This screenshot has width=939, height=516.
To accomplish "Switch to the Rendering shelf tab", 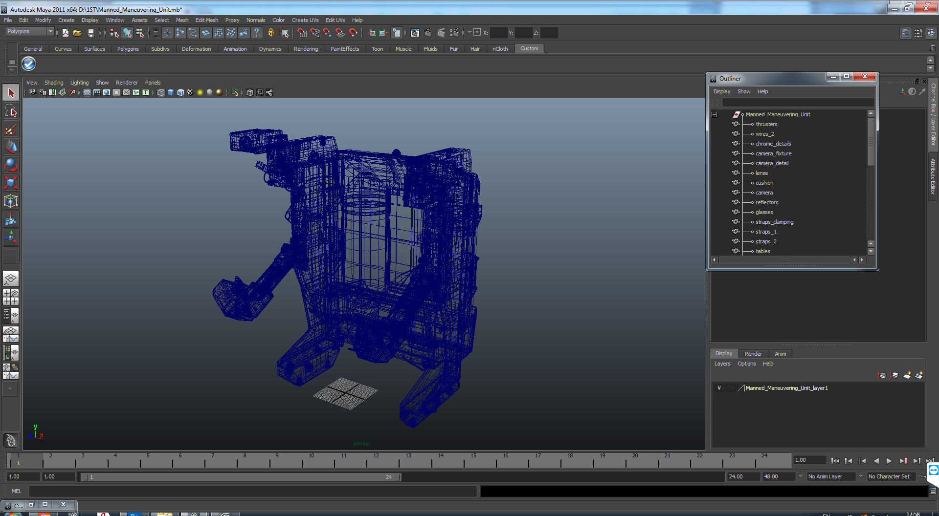I will click(x=306, y=49).
